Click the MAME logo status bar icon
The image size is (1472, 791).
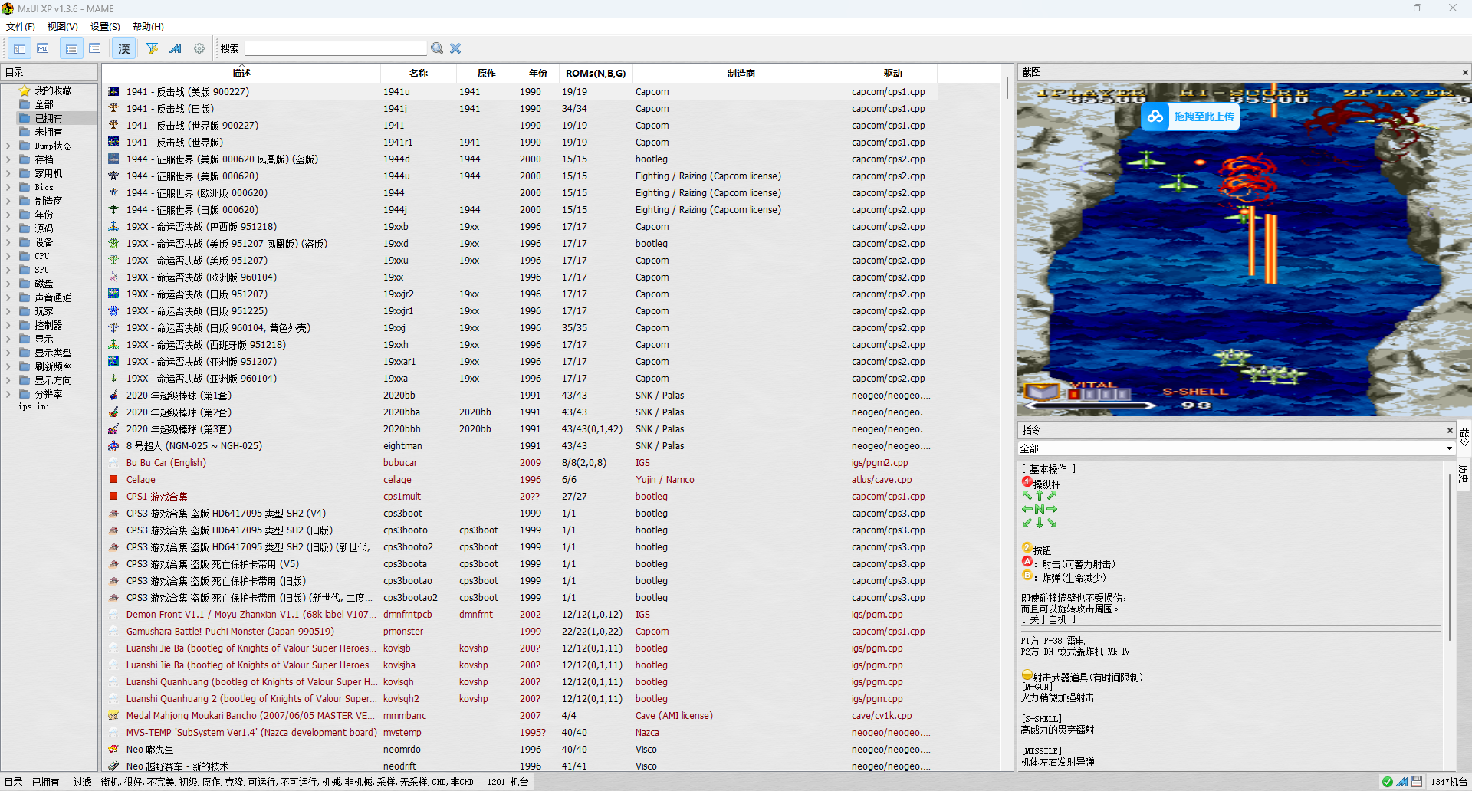coord(1402,782)
